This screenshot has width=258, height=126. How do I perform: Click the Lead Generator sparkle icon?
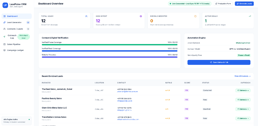[x=5, y=22]
